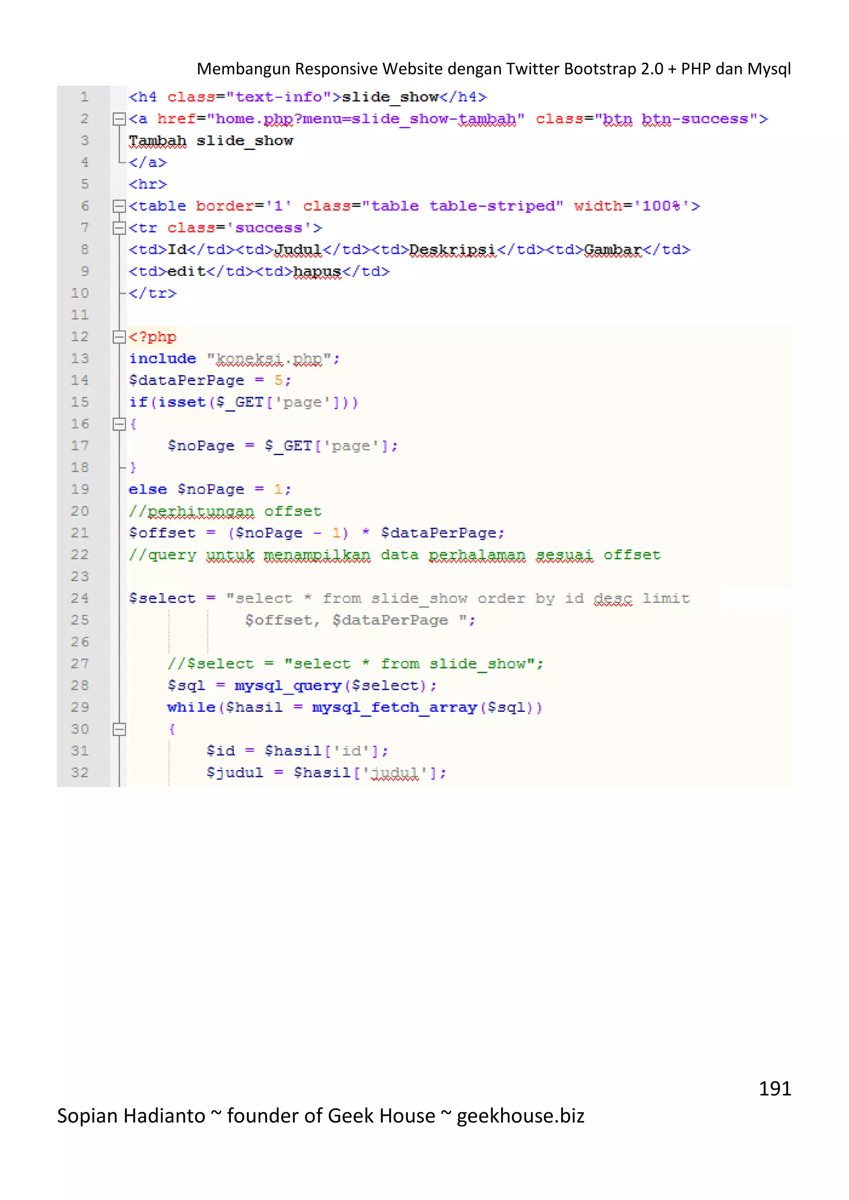
Task: Click 'mysql_fetch_array' function on line 29
Action: (395, 708)
